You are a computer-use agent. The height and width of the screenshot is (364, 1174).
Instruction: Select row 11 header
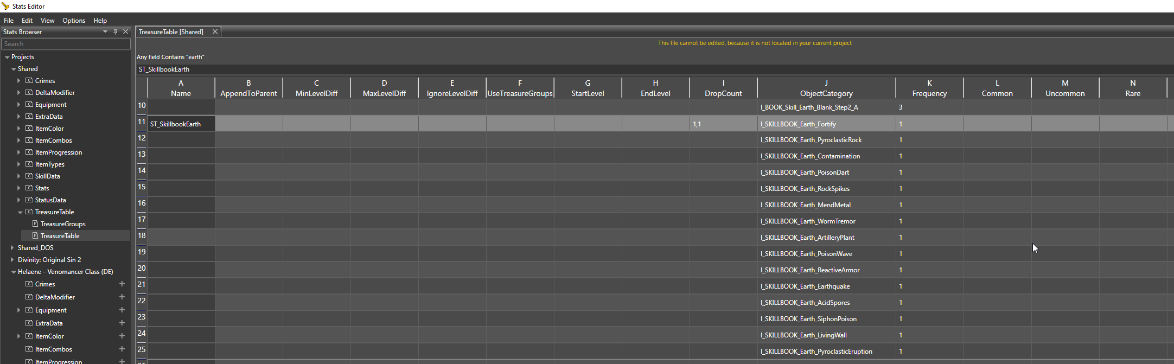point(142,123)
